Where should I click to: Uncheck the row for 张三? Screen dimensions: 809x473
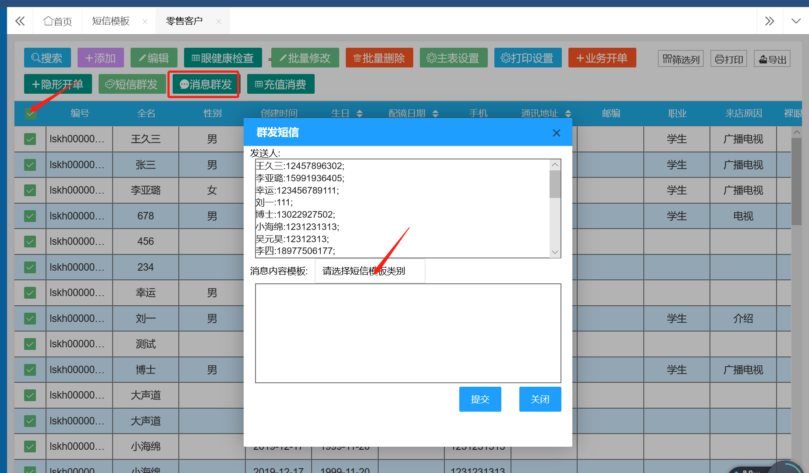pos(30,165)
